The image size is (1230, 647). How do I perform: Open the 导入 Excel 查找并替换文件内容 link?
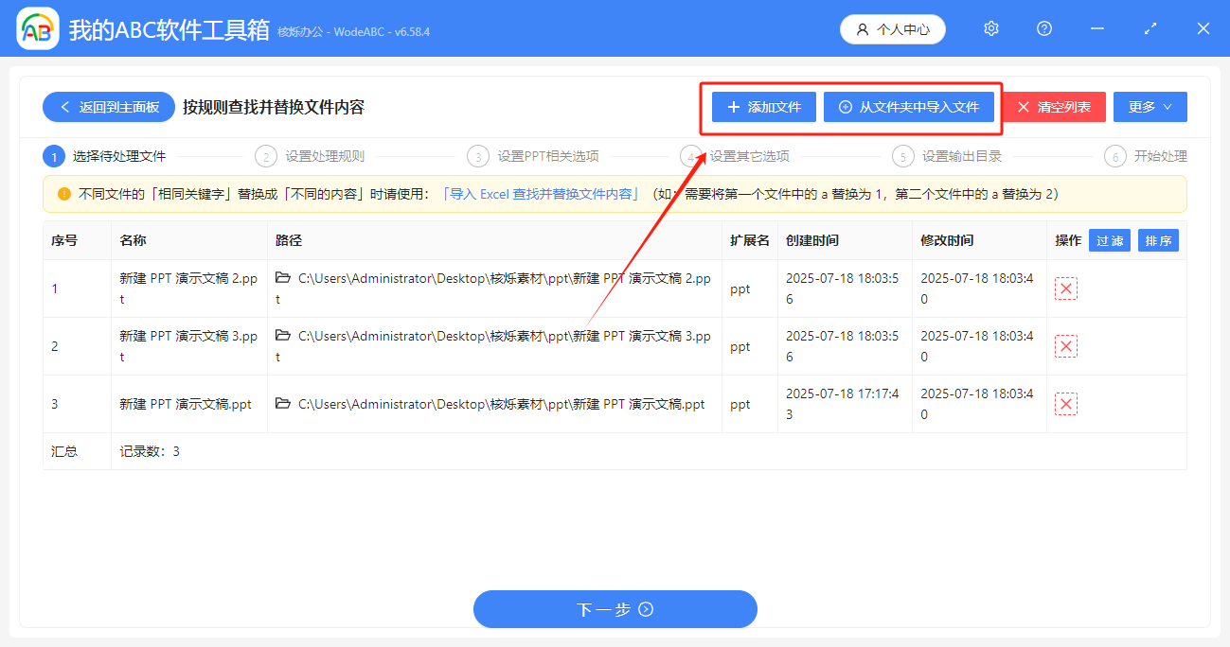pos(544,193)
